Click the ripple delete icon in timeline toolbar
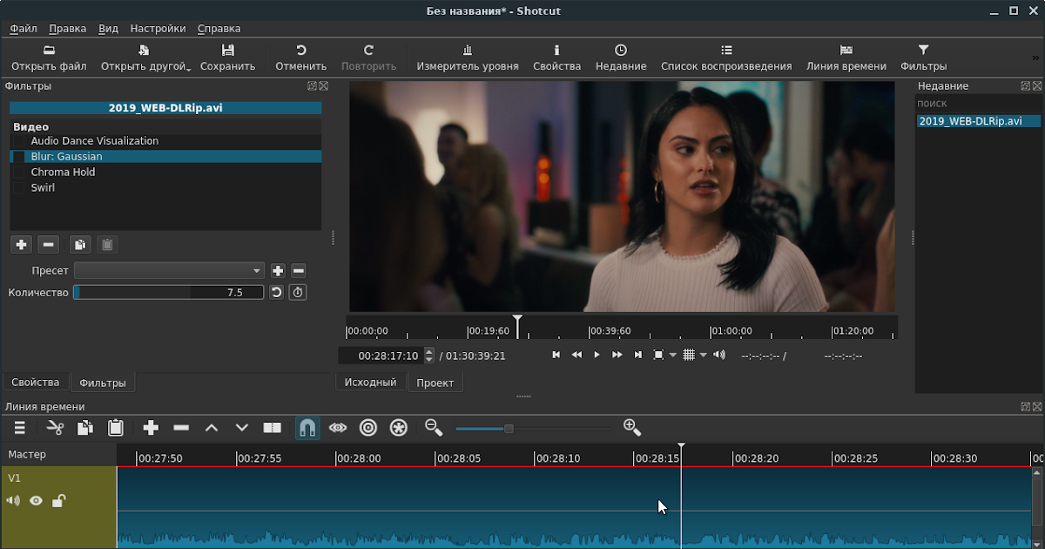This screenshot has height=549, width=1045. point(181,428)
